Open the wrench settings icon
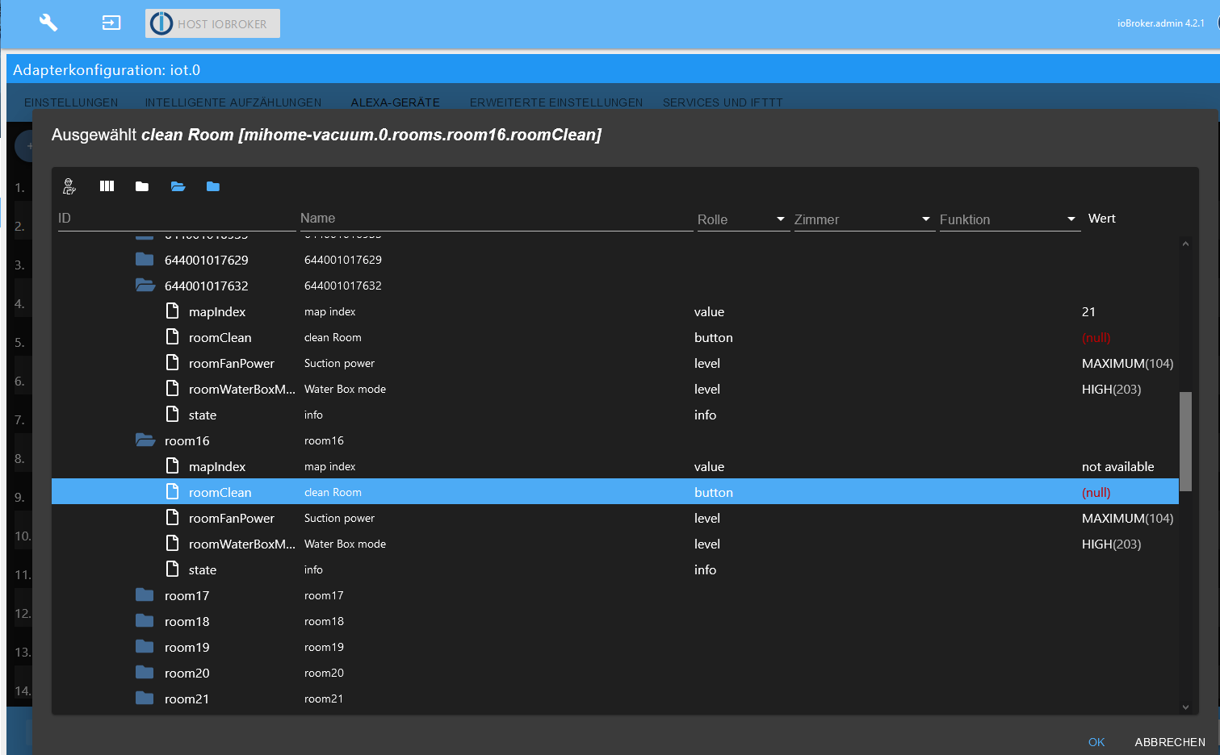Viewport: 1220px width, 755px height. pyautogui.click(x=48, y=23)
